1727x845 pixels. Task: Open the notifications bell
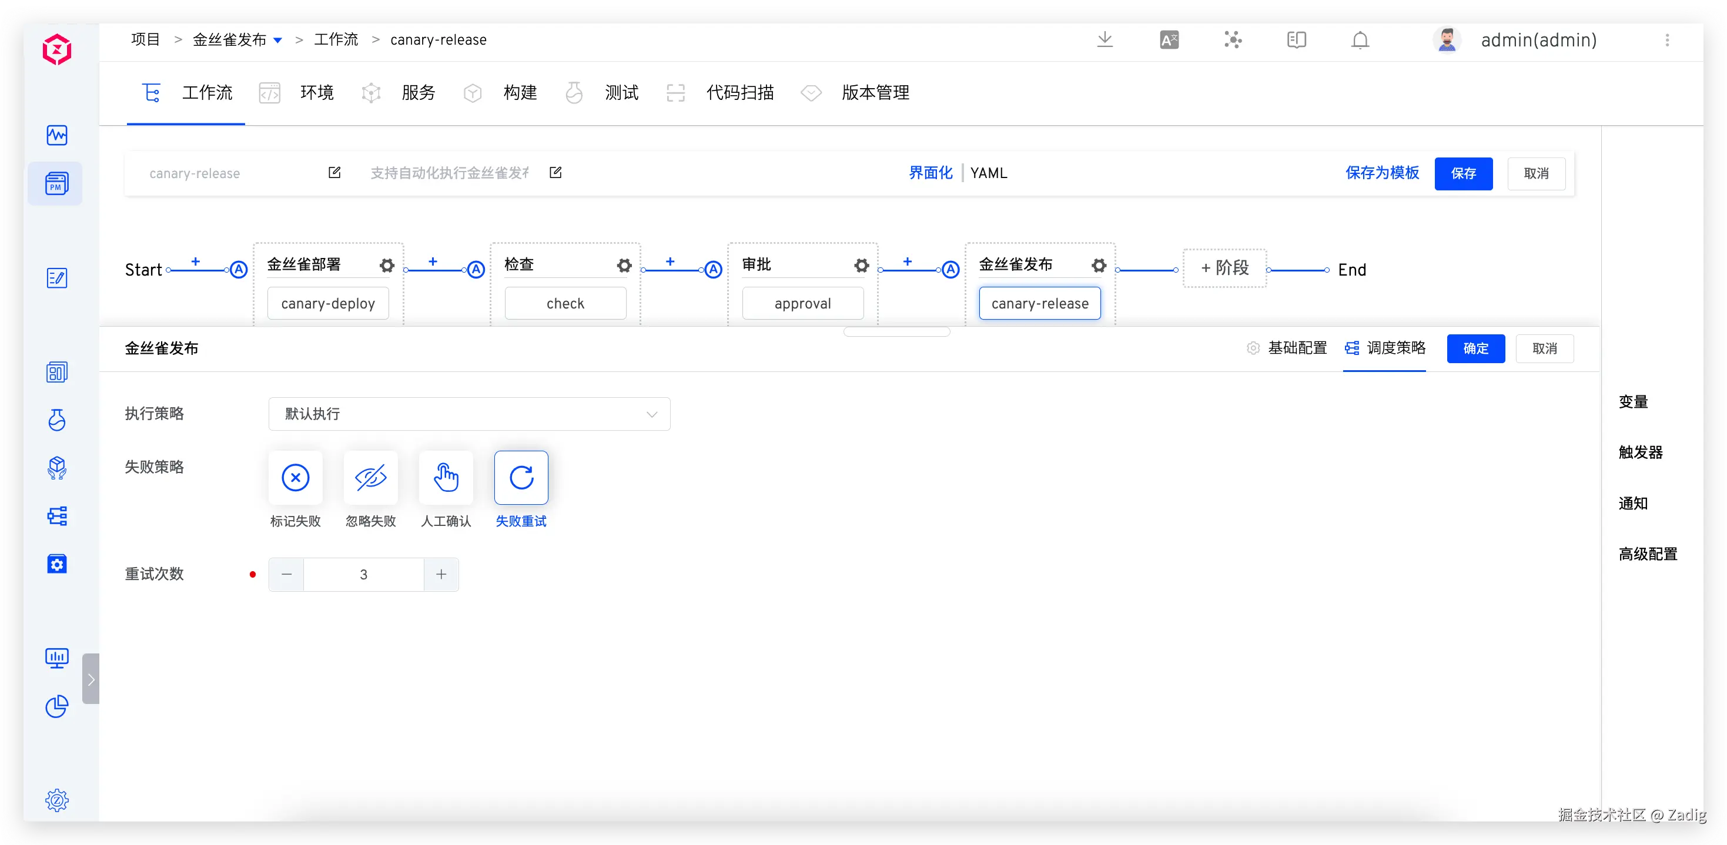[1360, 40]
